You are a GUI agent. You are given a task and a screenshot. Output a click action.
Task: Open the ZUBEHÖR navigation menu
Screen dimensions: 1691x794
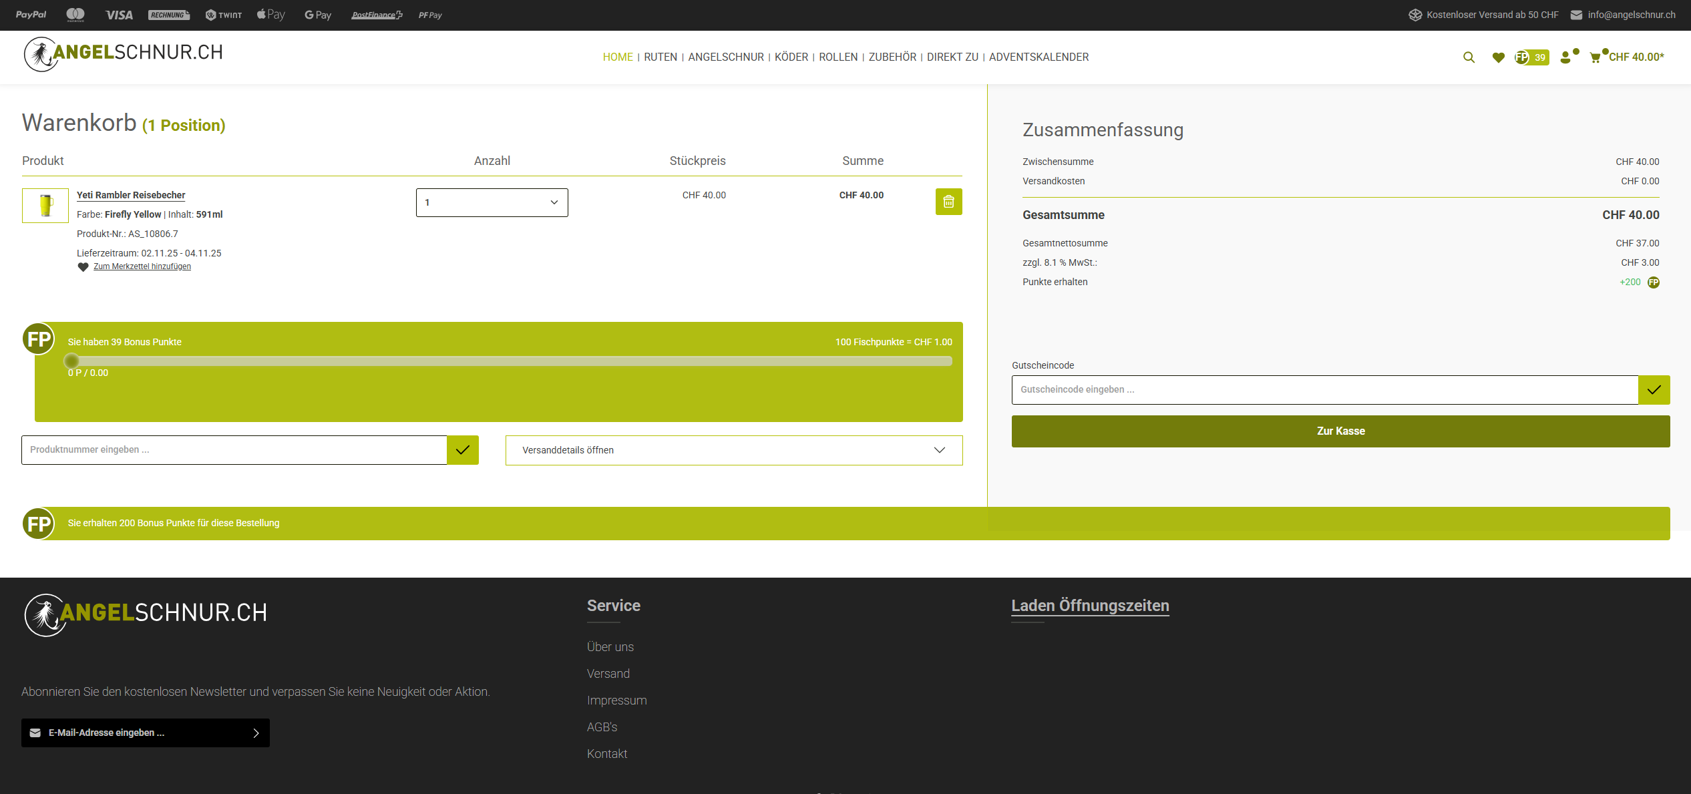tap(892, 57)
